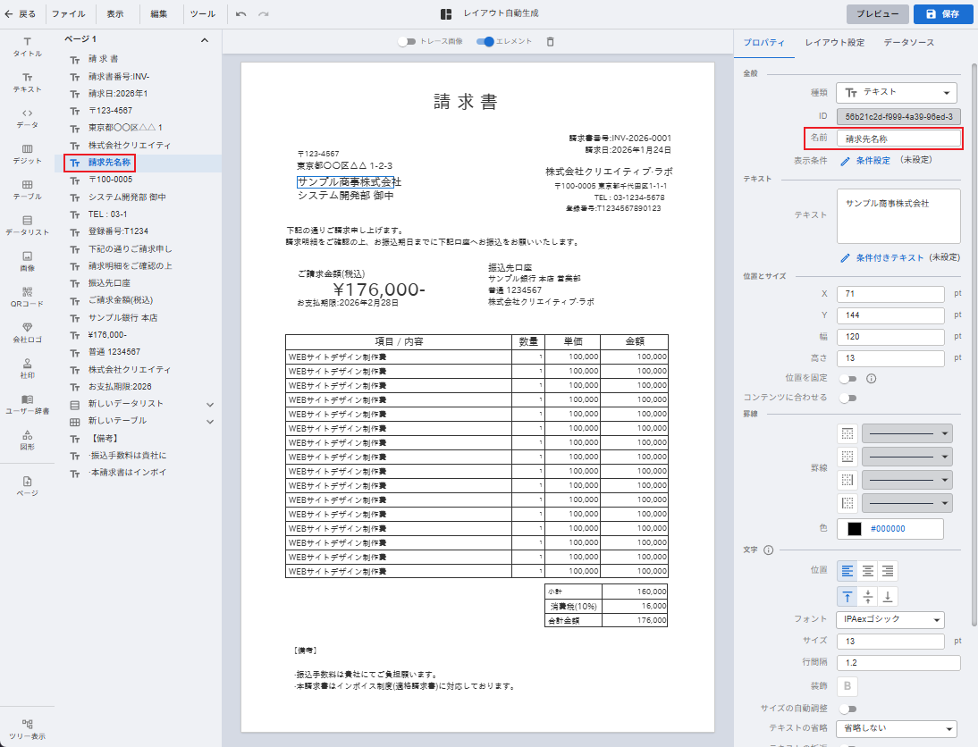Select the 会社ロゴ element tool
Viewport: 978px width, 747px height.
pos(27,332)
